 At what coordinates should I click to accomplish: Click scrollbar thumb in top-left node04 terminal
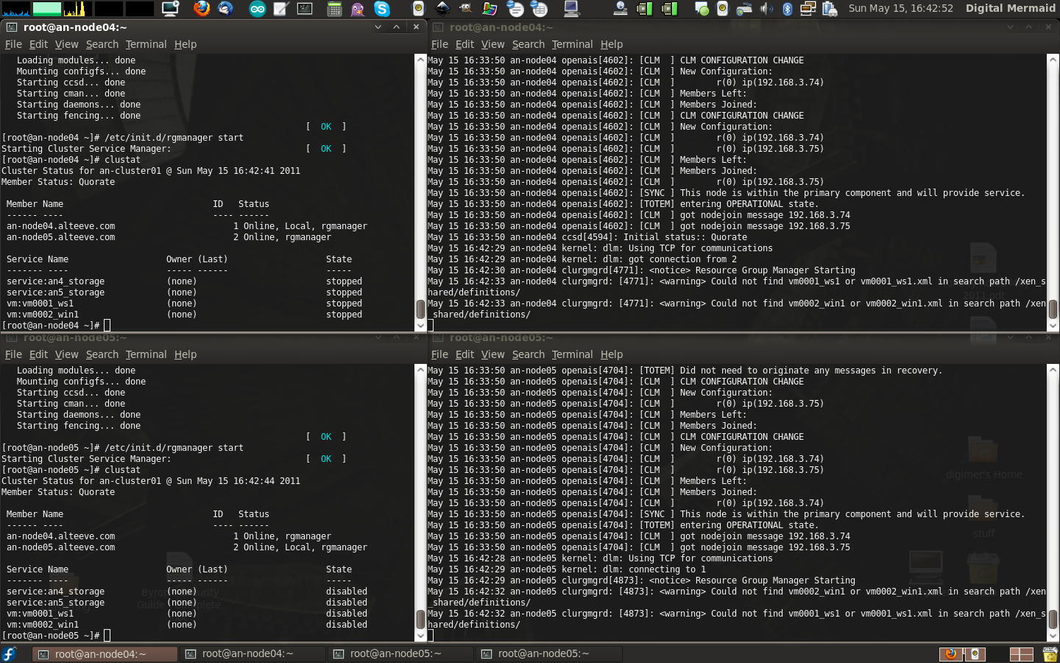pyautogui.click(x=421, y=308)
